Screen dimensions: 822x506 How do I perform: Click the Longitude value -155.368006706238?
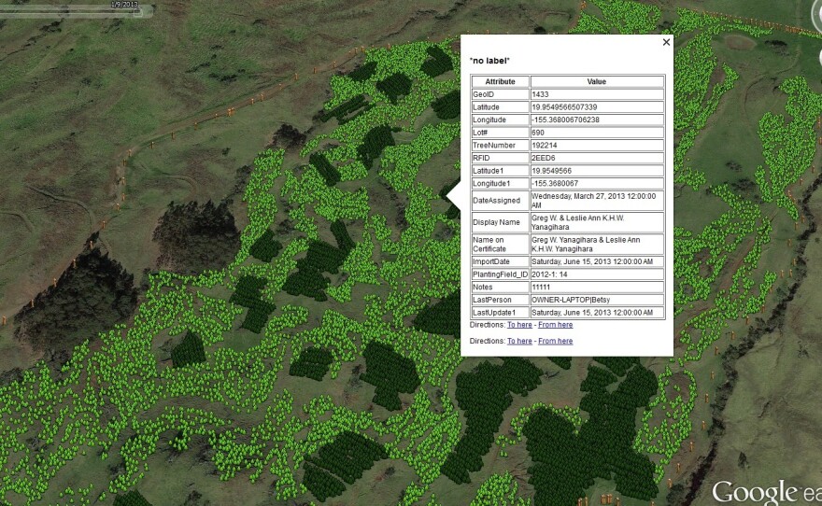click(565, 120)
